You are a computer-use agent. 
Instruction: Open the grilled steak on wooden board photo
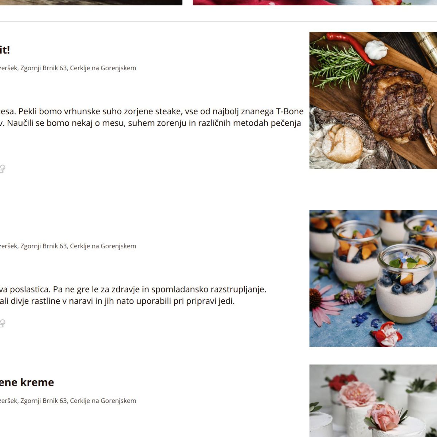click(373, 101)
